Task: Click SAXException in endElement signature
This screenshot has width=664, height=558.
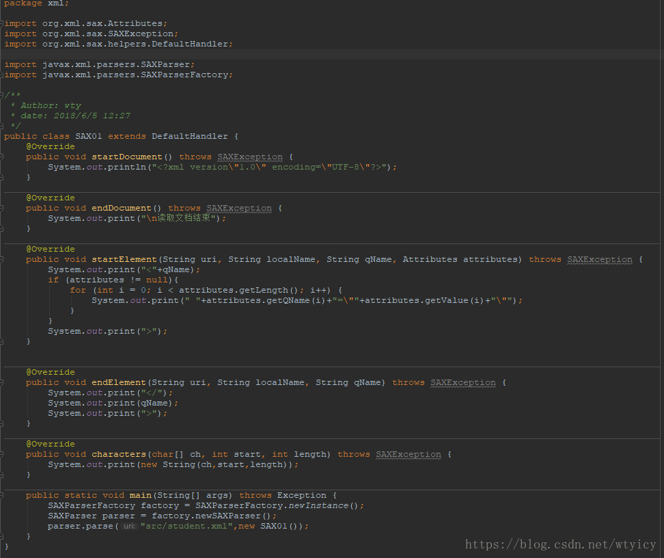Action: [463, 382]
